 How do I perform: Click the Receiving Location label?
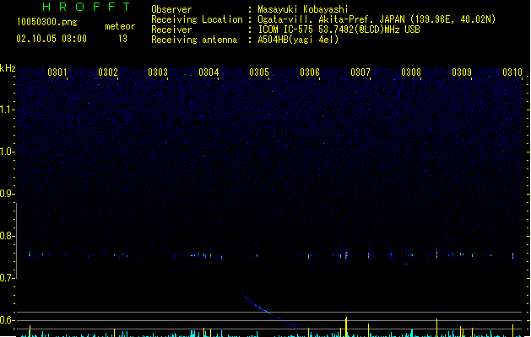click(x=197, y=19)
